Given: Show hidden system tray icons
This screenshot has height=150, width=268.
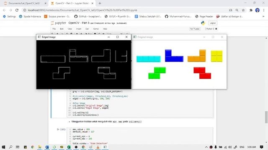Looking at the screenshot, I should point(206,147).
